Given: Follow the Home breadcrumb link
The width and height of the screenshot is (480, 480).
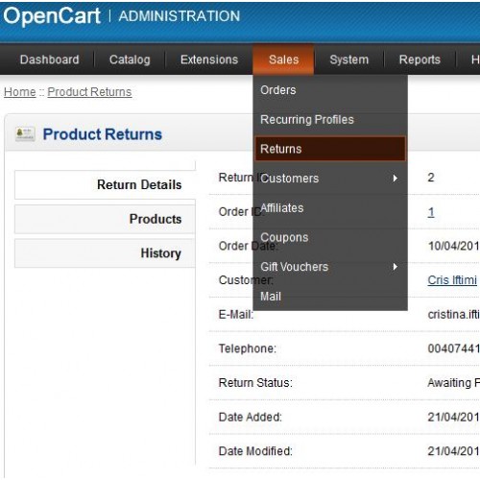Looking at the screenshot, I should pyautogui.click(x=20, y=92).
